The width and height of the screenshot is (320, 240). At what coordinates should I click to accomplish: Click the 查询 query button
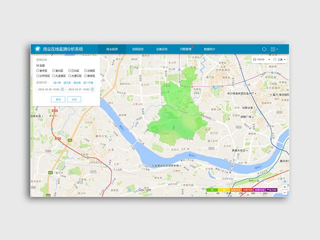[57, 99]
